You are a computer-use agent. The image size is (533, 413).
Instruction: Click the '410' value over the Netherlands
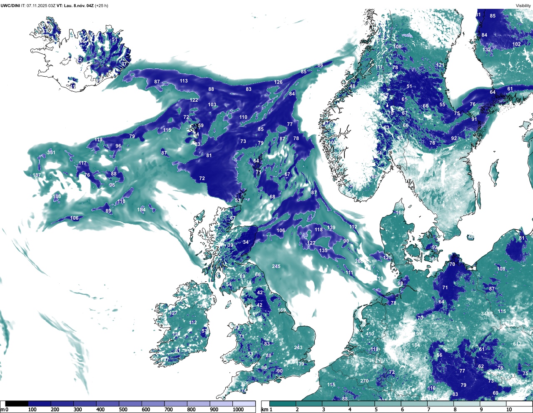pos(370,334)
